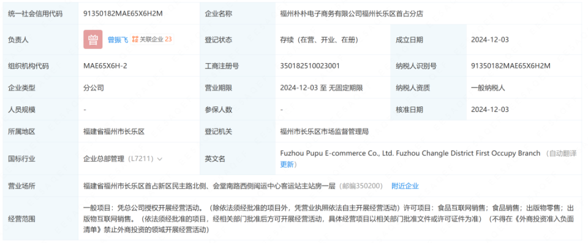Click taxpayer qualification 一般纳税人

[x=488, y=88]
